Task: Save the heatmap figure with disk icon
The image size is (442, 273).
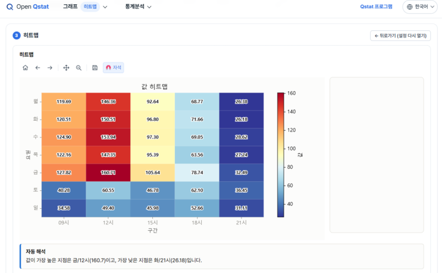Action: pyautogui.click(x=95, y=68)
